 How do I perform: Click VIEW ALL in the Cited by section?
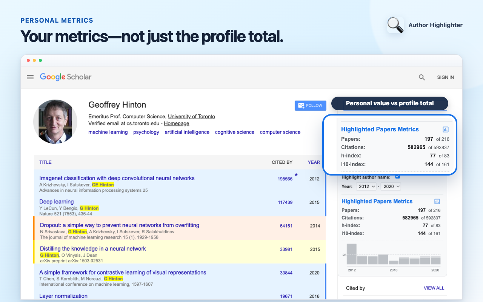tap(434, 288)
